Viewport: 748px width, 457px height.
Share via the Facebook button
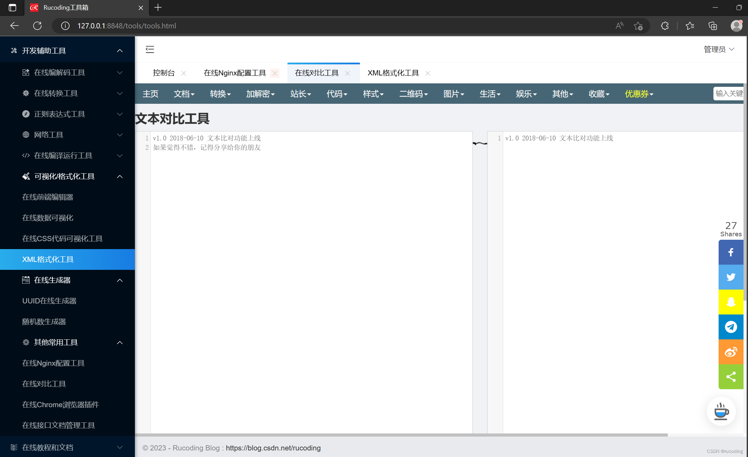(x=730, y=252)
